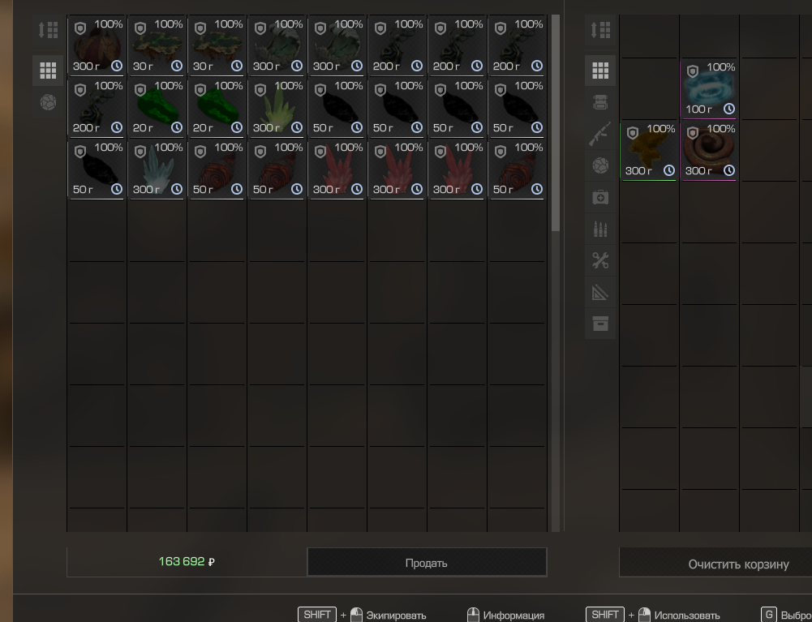
Task: Click the left inventory vertical scrollbar
Action: pyautogui.click(x=556, y=122)
